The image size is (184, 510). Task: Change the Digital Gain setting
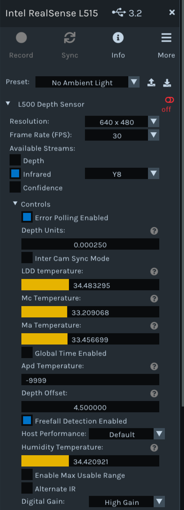point(159,500)
